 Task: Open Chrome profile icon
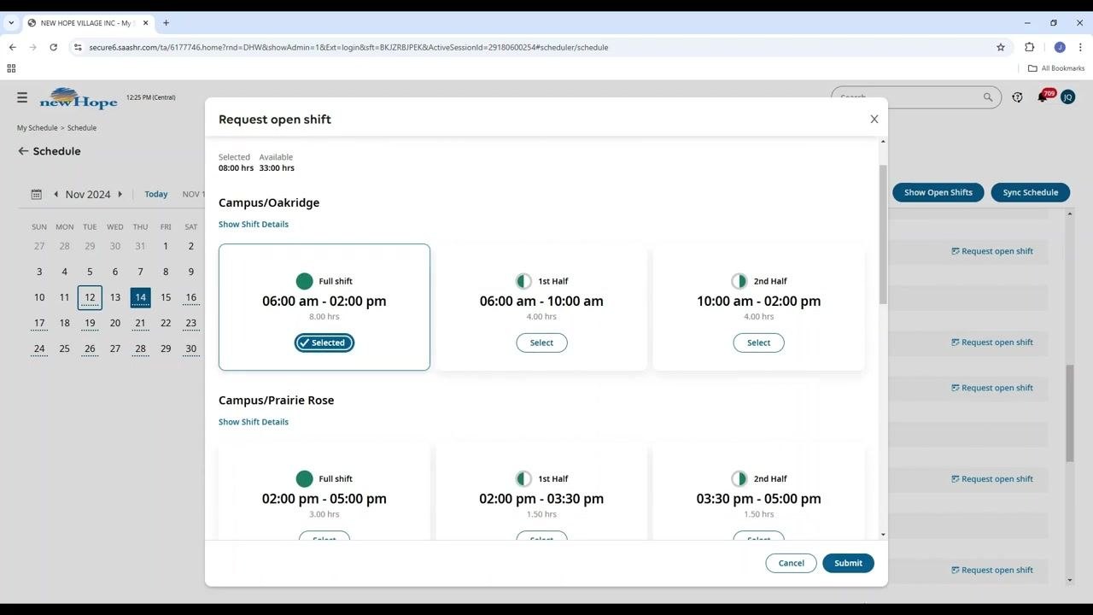(1060, 47)
